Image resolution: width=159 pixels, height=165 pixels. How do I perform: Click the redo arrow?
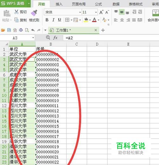pos(39,30)
